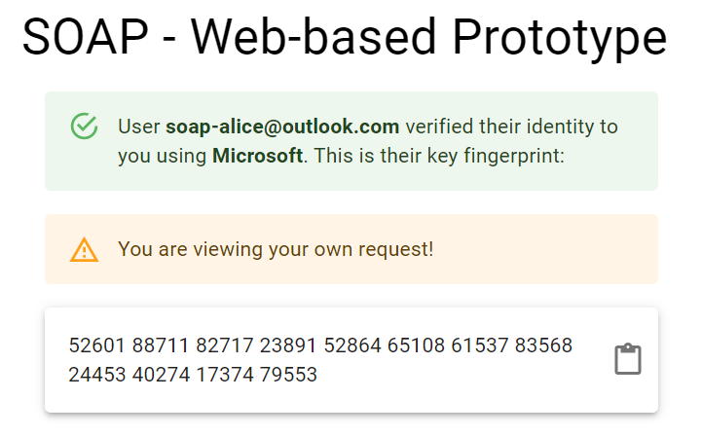
Task: Click the bold Microsoft provider name
Action: coord(257,156)
